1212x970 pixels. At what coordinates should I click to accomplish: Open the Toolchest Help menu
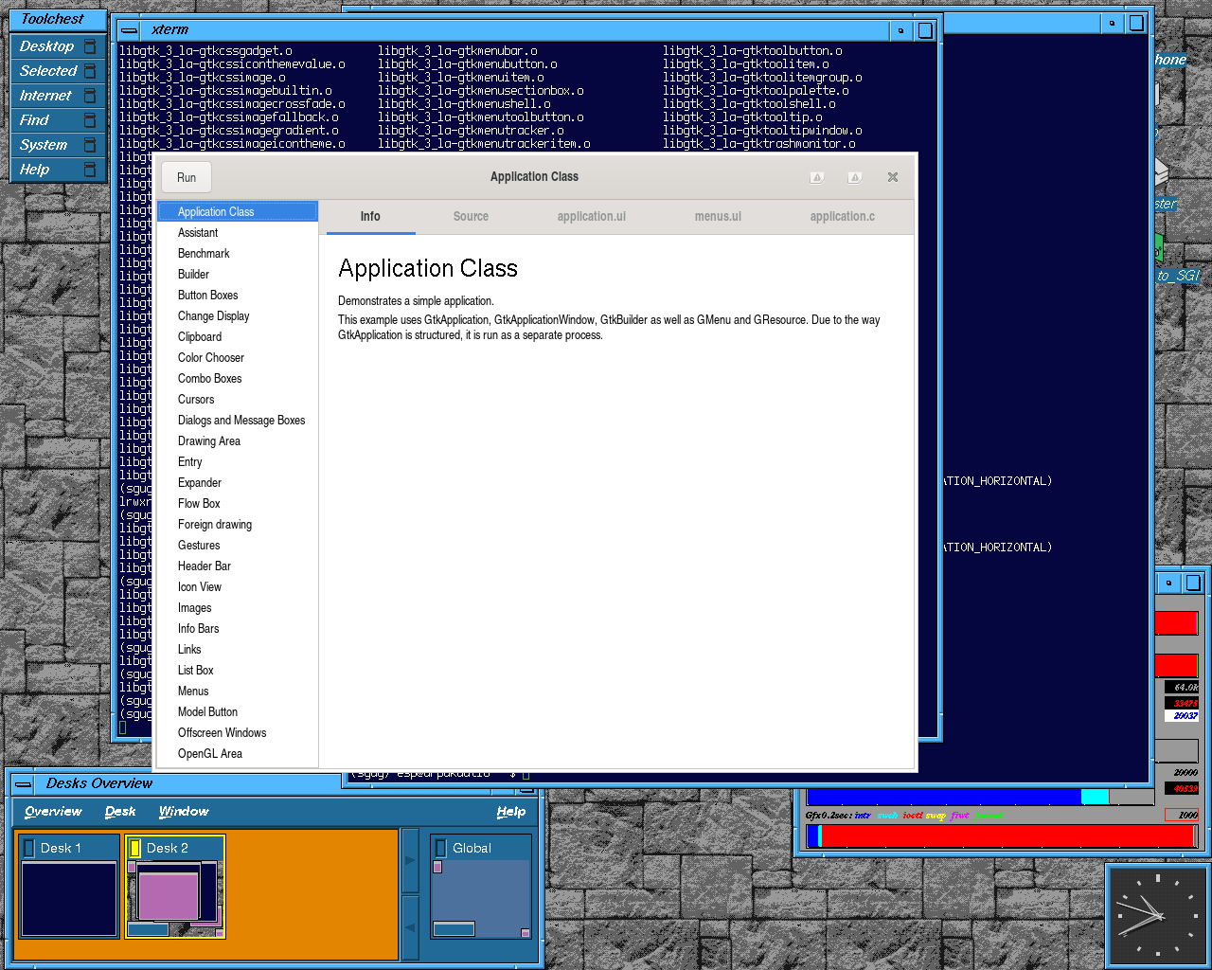tap(58, 170)
